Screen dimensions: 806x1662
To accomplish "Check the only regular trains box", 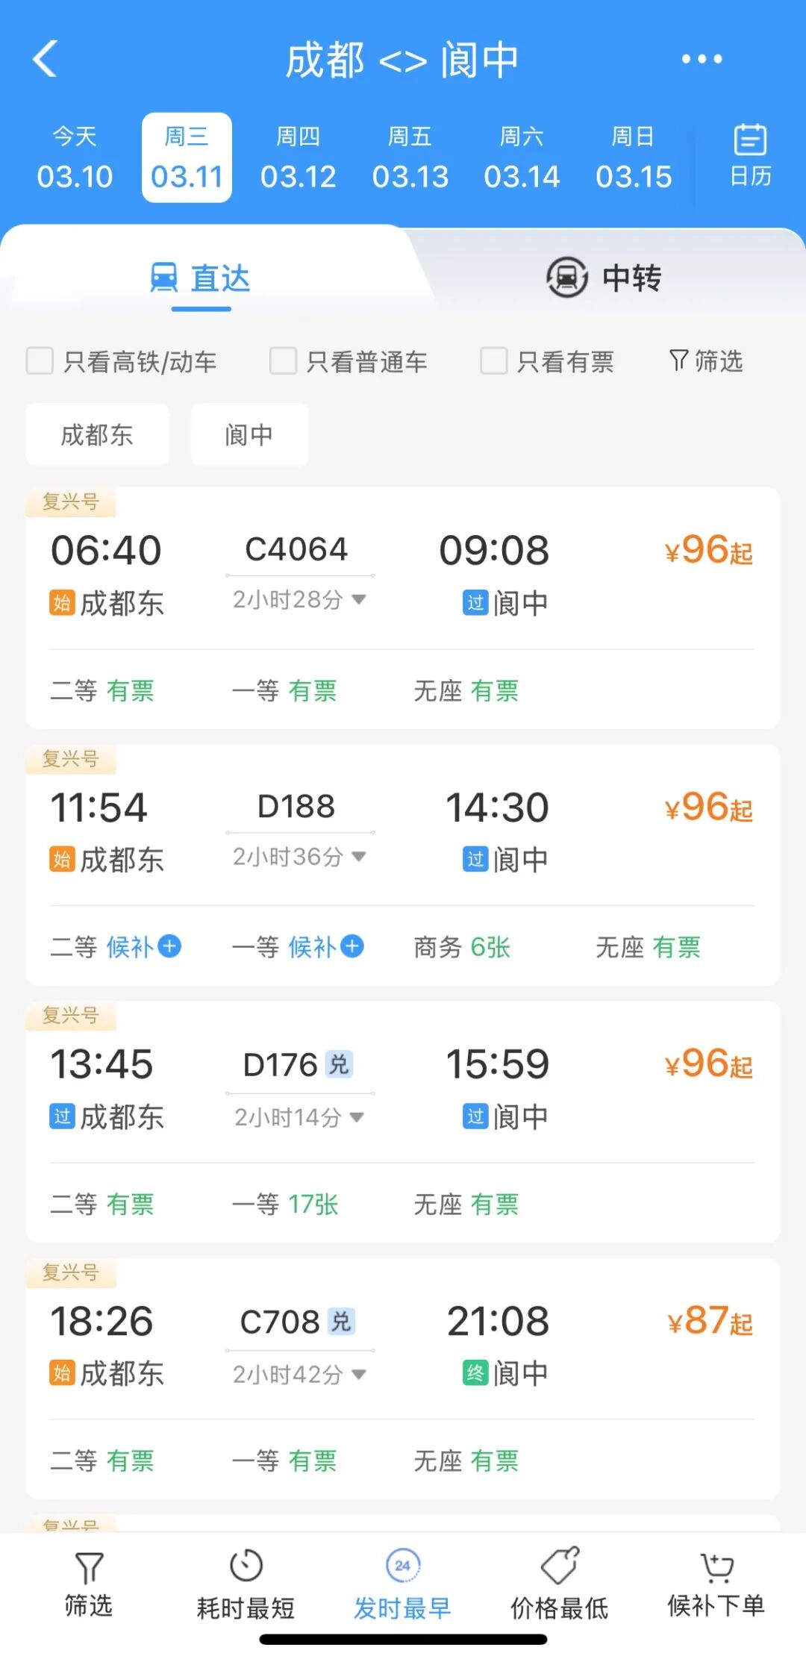I will click(x=284, y=361).
